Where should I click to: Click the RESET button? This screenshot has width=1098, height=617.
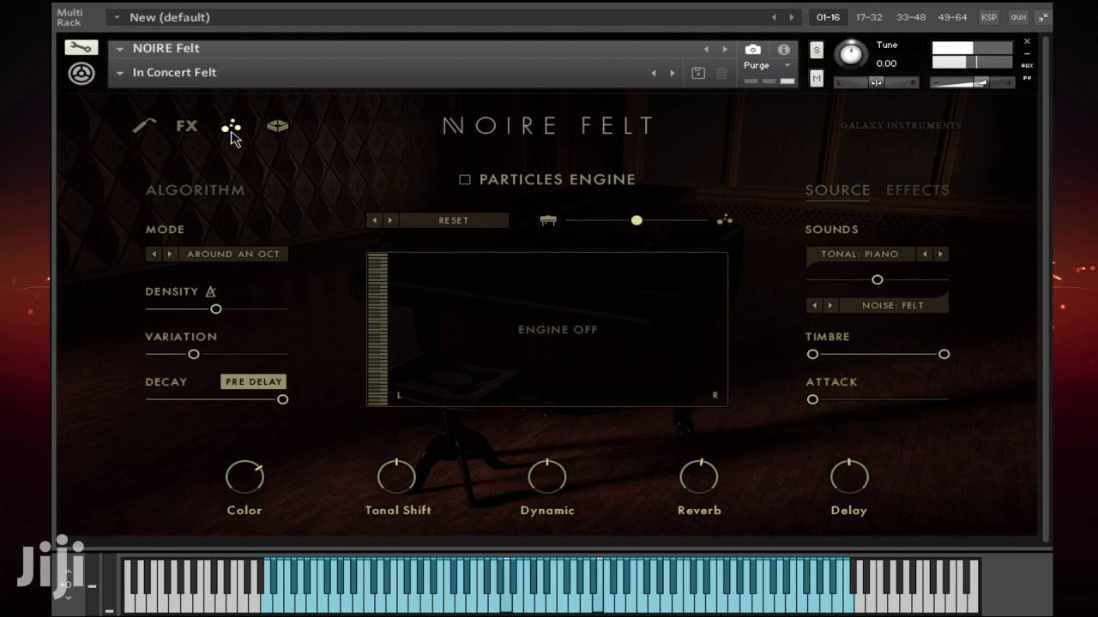point(454,220)
